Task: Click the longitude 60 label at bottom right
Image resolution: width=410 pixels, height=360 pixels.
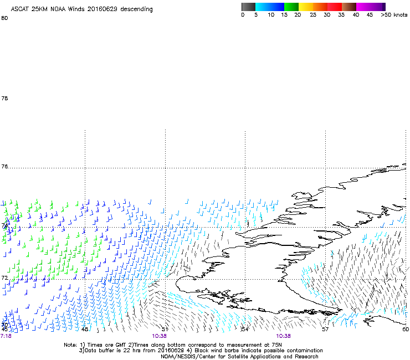Action: click(x=406, y=330)
